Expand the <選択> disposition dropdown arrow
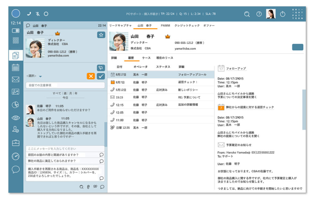Viewport: 314px width, 200px height. pyautogui.click(x=40, y=76)
